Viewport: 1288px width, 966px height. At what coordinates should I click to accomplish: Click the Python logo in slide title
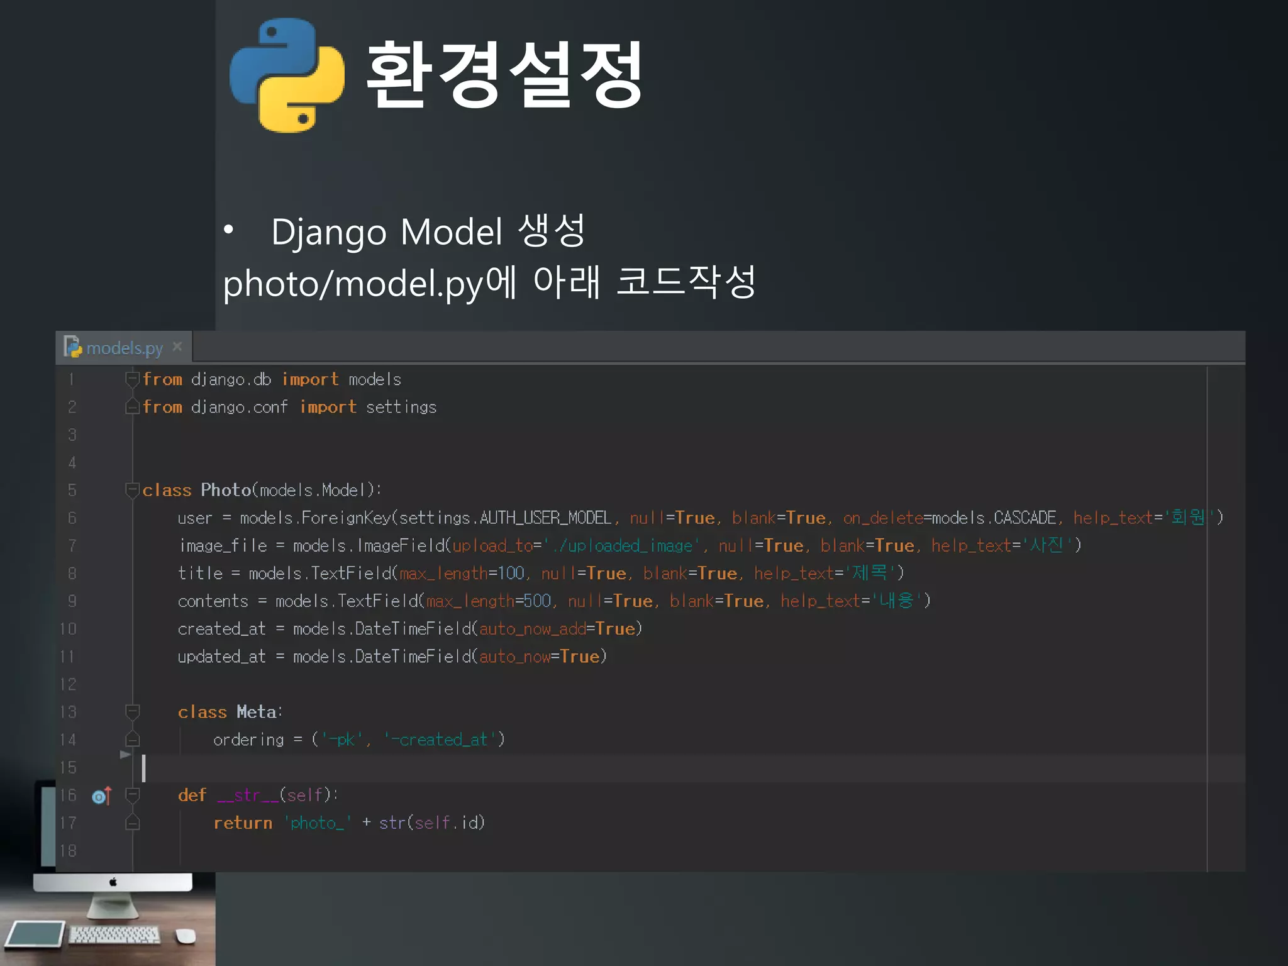click(287, 75)
